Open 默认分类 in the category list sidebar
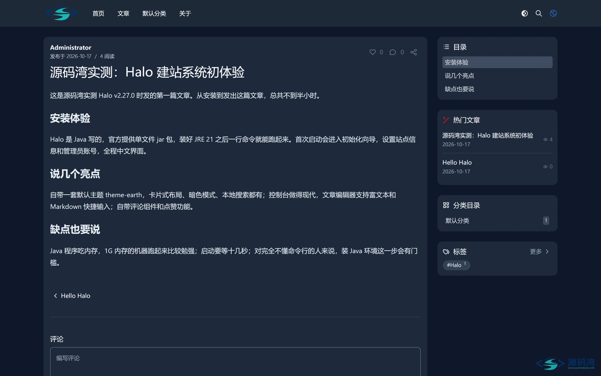 click(497, 221)
